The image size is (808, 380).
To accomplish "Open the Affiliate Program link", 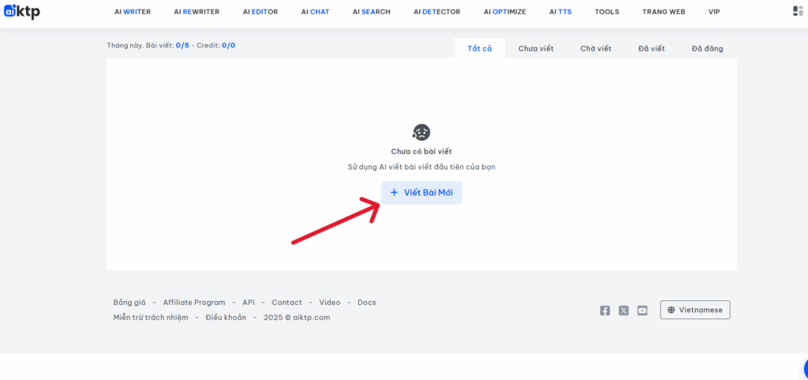I will coord(194,302).
